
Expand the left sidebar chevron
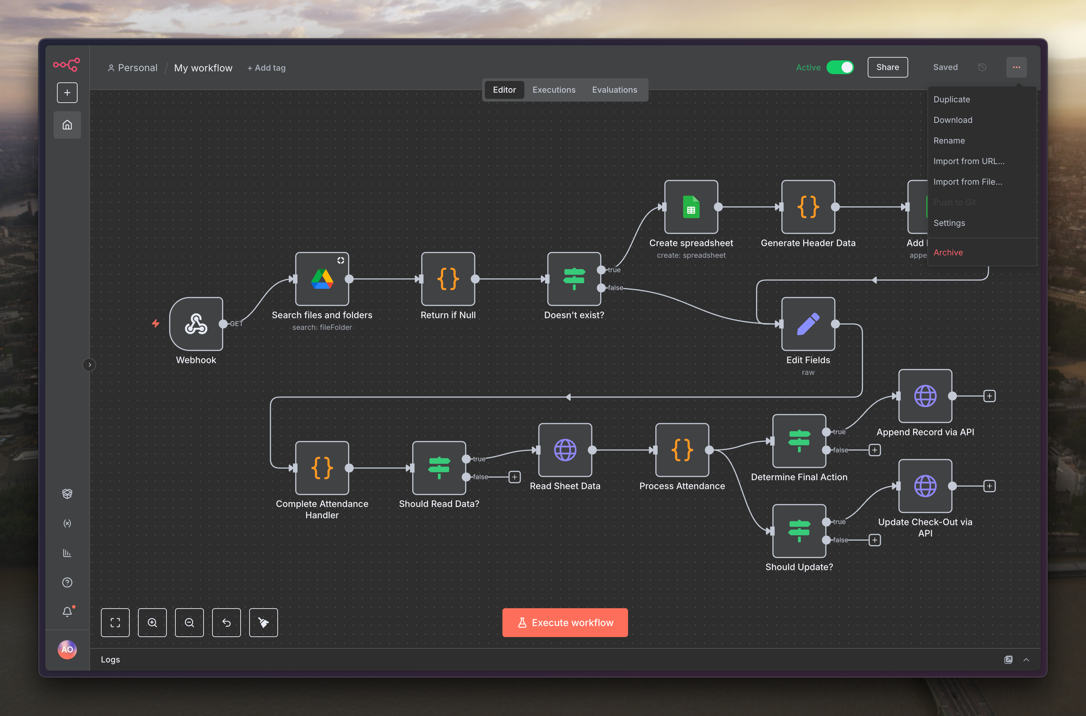click(x=90, y=365)
